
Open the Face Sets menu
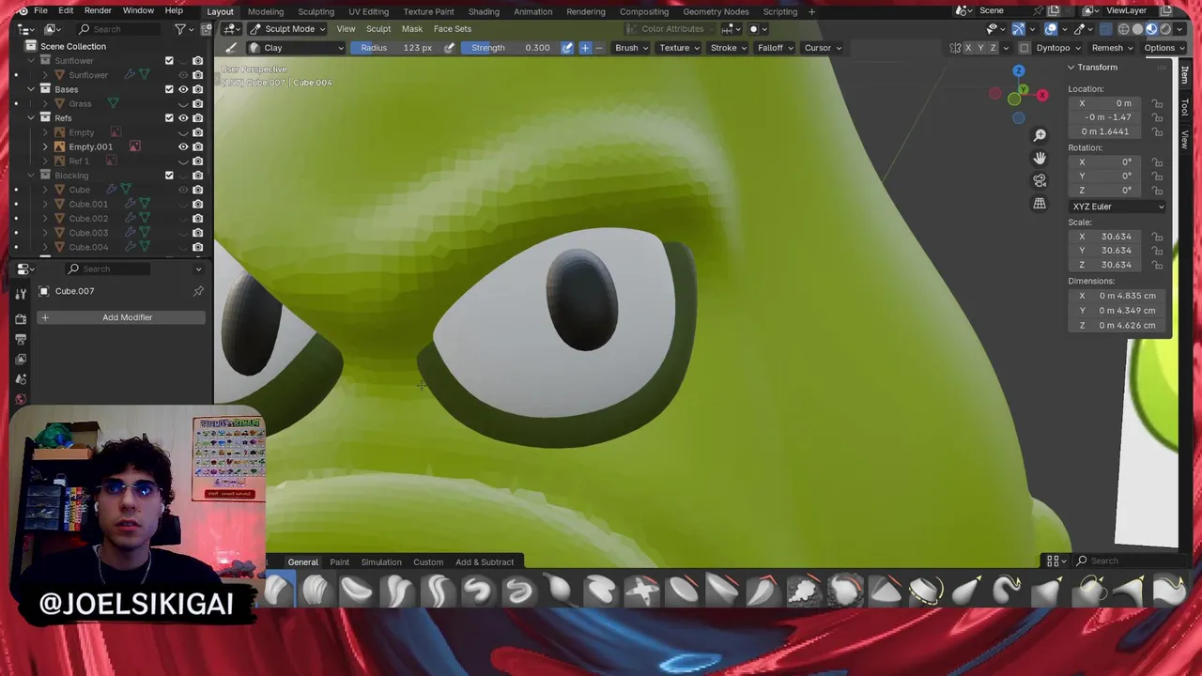452,29
